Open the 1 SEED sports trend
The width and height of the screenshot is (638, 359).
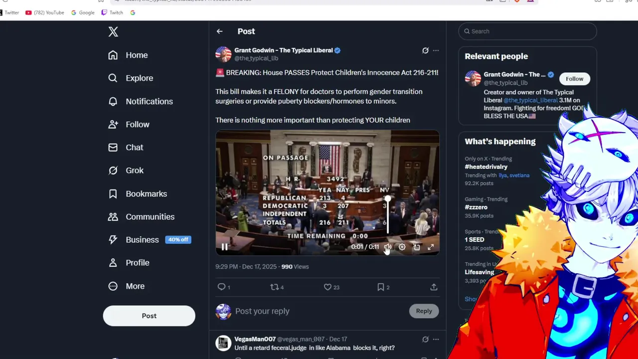(x=475, y=240)
